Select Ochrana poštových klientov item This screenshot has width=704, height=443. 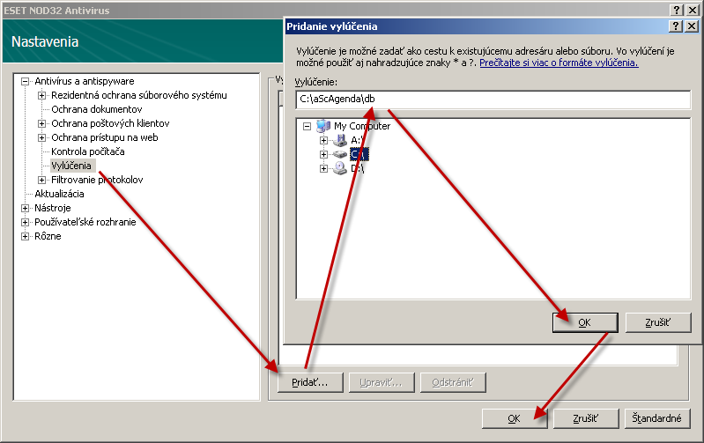click(110, 123)
